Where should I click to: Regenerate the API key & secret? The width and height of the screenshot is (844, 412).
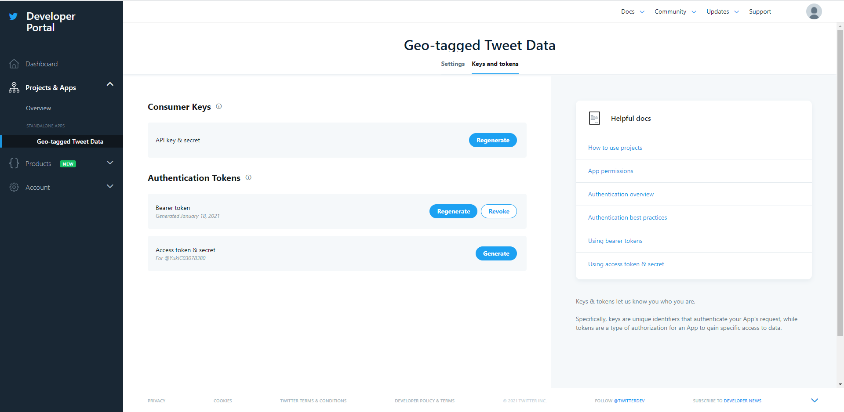[492, 140]
